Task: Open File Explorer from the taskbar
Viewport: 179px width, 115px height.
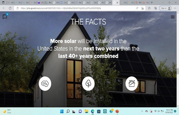Action: point(86,111)
